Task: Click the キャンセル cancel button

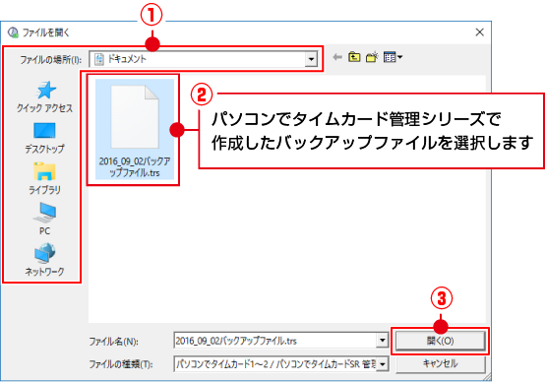Action: 440,364
